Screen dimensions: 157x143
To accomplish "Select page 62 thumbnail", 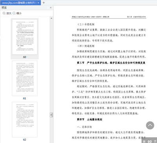I will point(25,120).
